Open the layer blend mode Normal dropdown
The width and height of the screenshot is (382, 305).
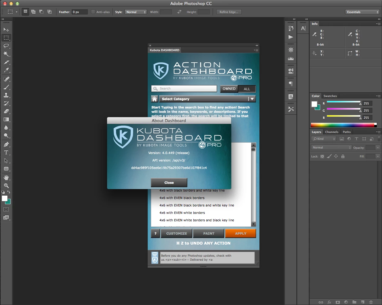point(331,148)
